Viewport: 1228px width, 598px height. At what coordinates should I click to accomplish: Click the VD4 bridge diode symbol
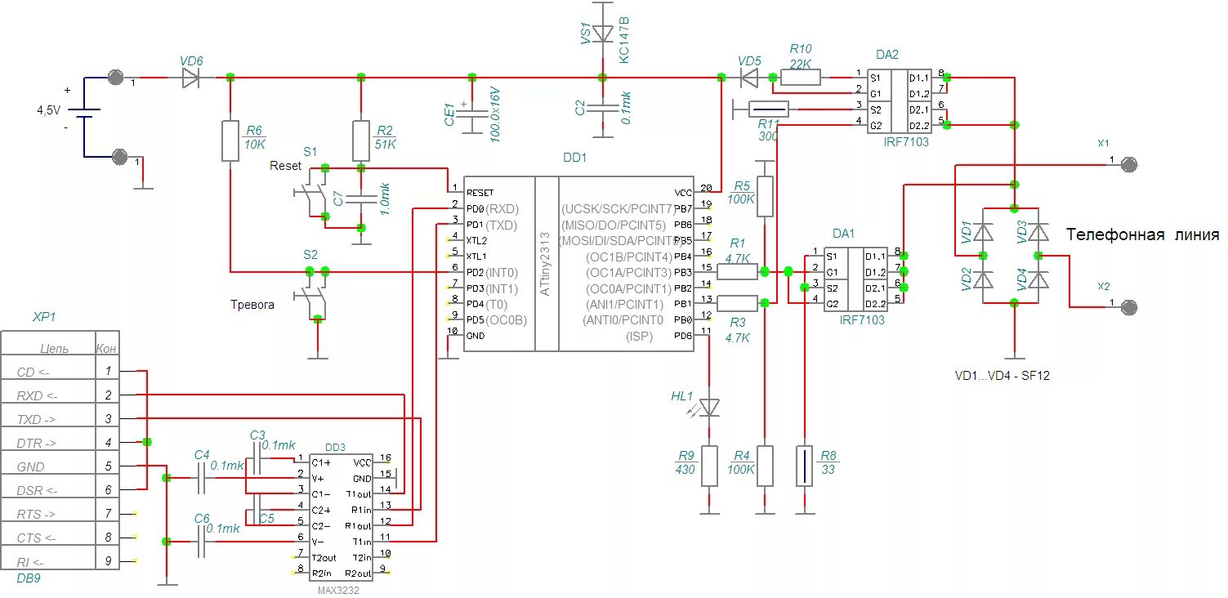1038,279
